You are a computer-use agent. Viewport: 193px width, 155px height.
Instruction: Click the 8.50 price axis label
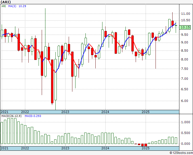185,51
